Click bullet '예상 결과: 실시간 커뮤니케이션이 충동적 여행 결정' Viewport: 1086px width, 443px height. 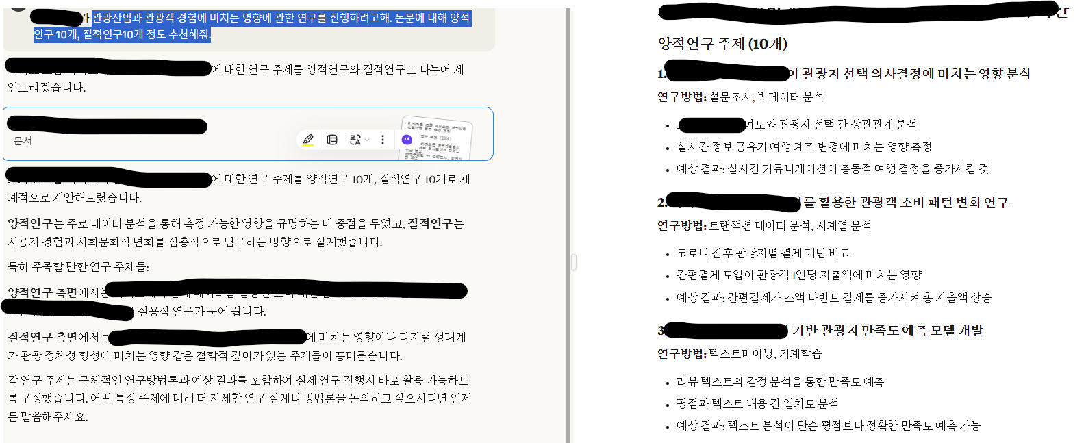pos(833,168)
